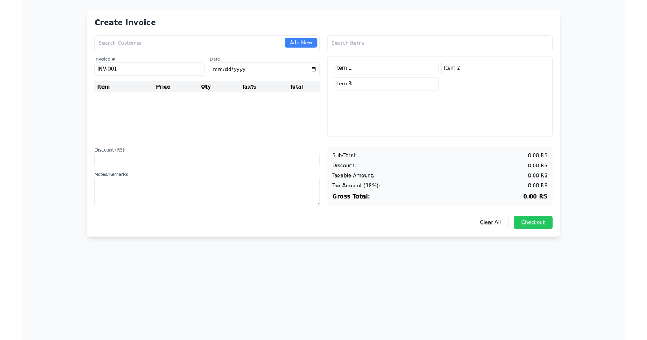Click the Create Invoice heading
Image resolution: width=647 pixels, height=340 pixels.
(x=125, y=23)
